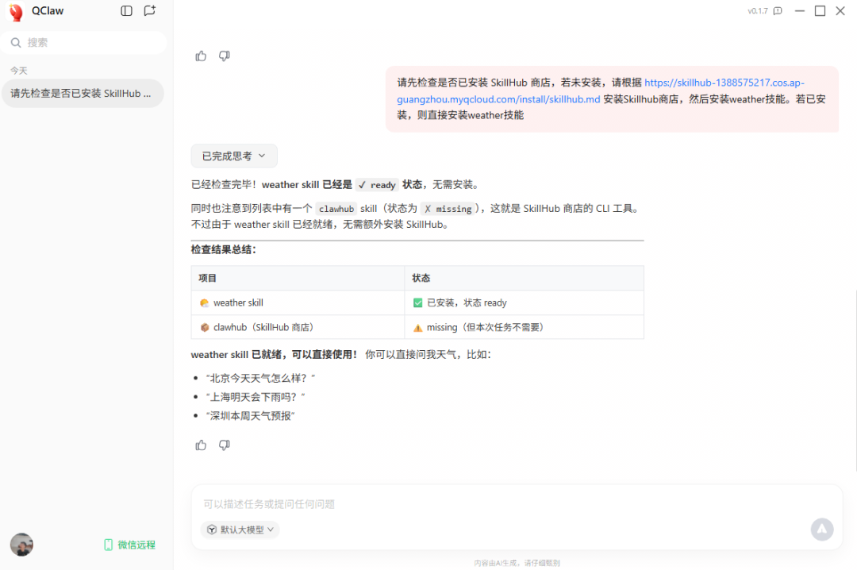Viewport: 857px width, 570px height.
Task: Open the skillhub.md install link
Action: coord(600,91)
